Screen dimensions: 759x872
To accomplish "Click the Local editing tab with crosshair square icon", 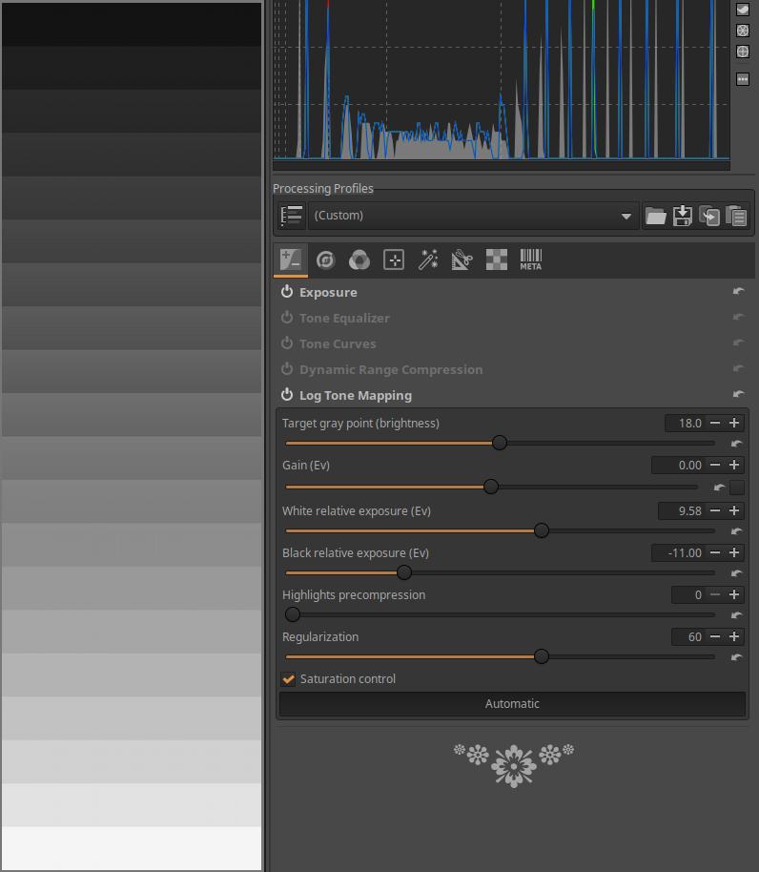I will tap(394, 260).
